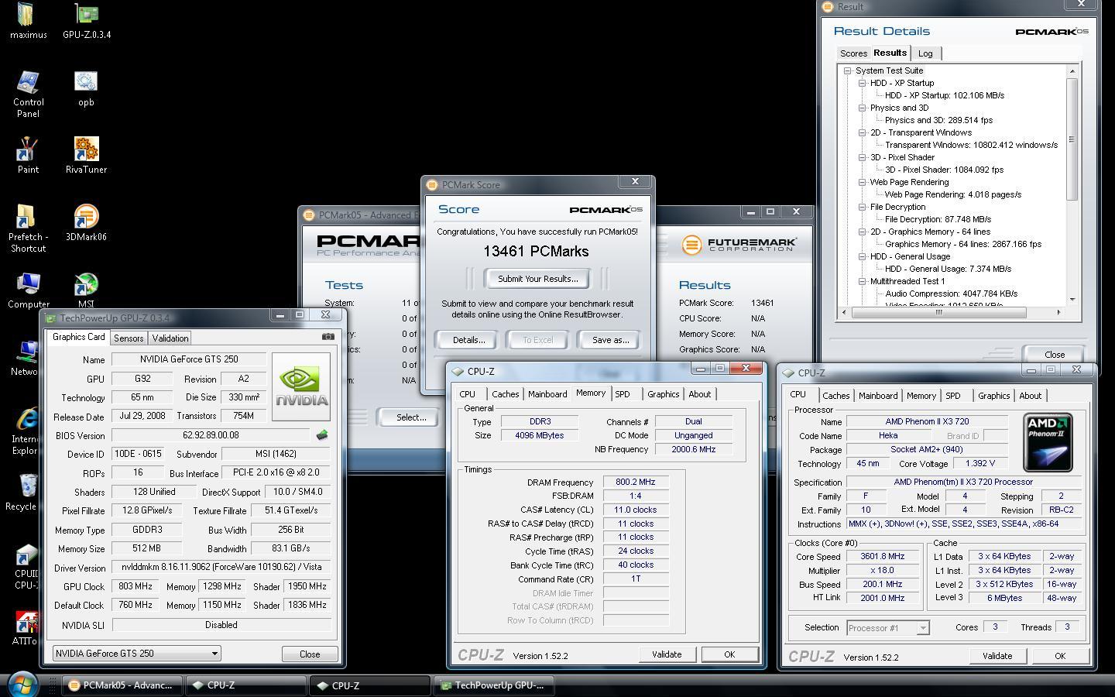Open the Network desktop icon
The image size is (1115, 697).
click(x=26, y=358)
